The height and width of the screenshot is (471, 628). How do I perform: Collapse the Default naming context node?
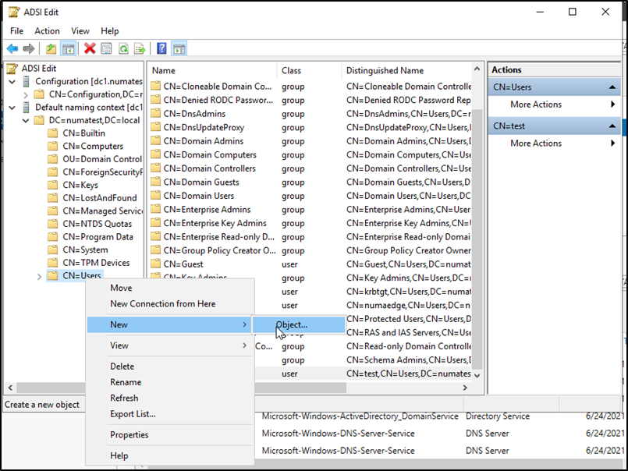coord(12,108)
